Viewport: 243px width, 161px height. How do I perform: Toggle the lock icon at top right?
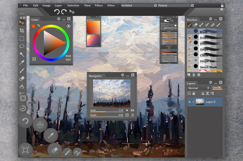222,5
